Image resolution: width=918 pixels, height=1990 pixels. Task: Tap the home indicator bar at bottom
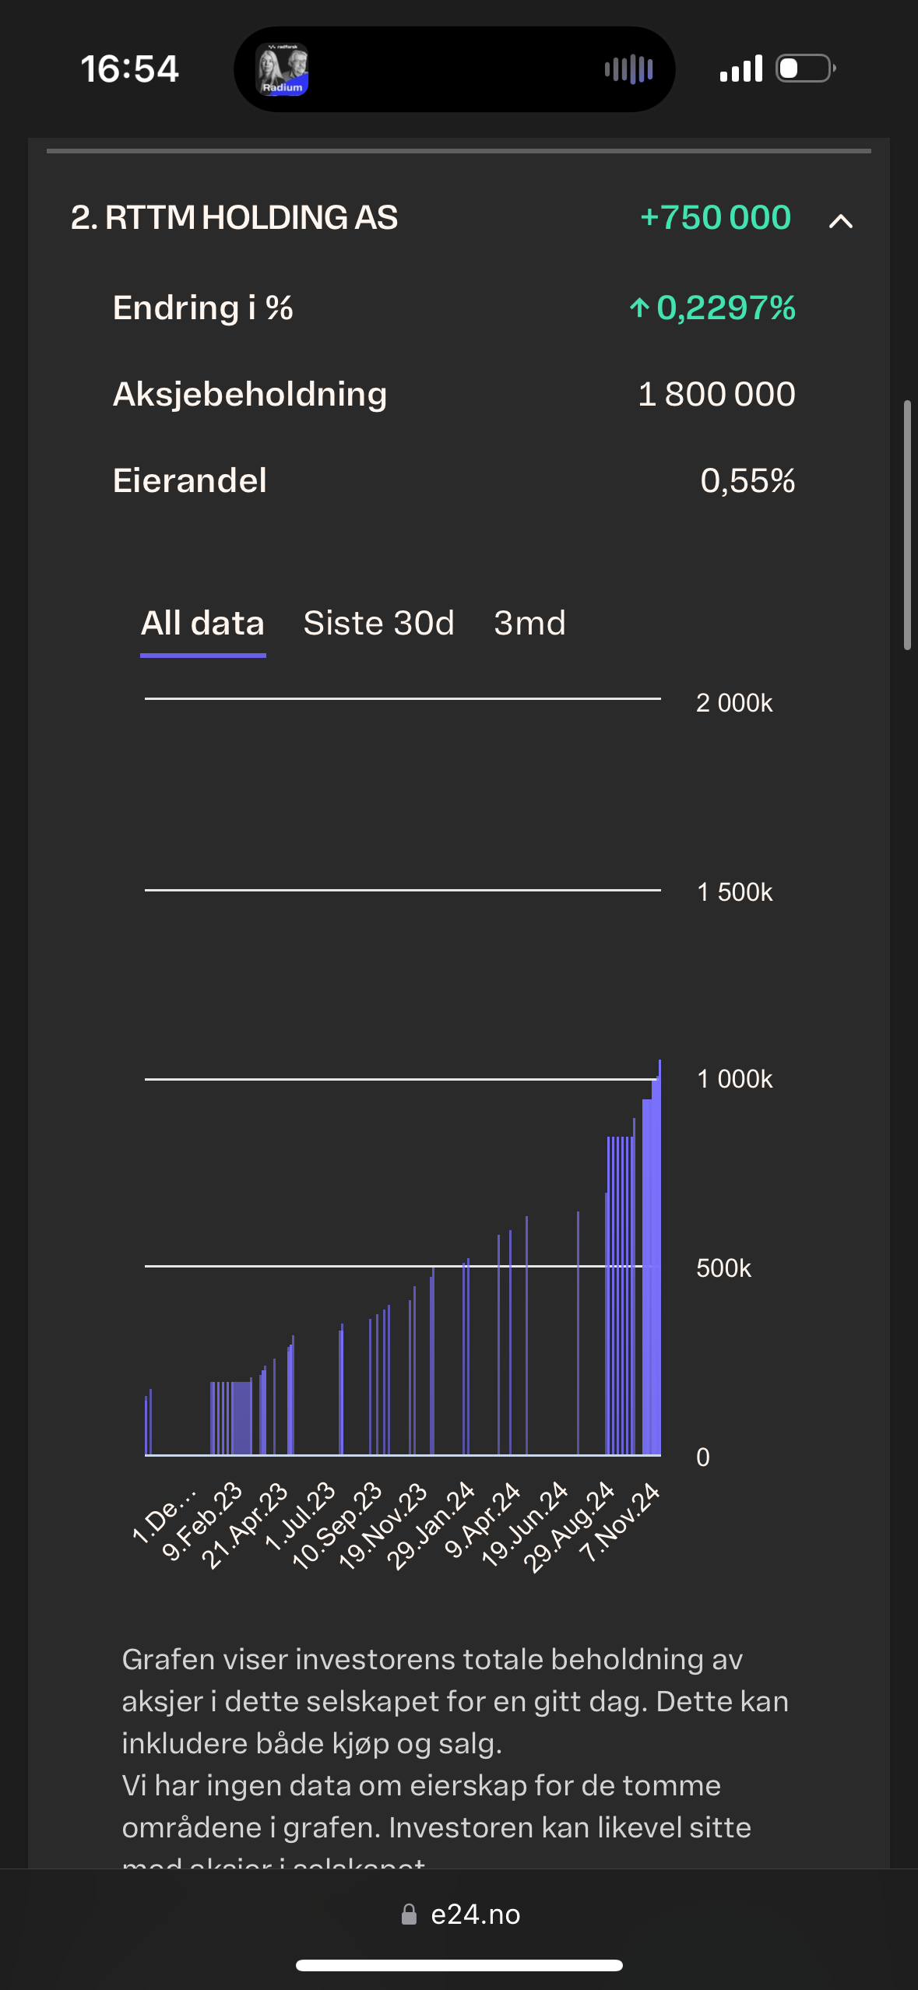pyautogui.click(x=459, y=1965)
